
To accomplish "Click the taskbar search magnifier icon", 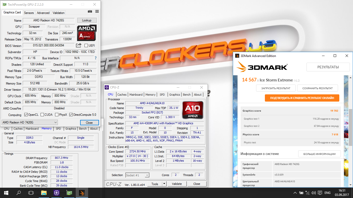I will pos(19,193).
